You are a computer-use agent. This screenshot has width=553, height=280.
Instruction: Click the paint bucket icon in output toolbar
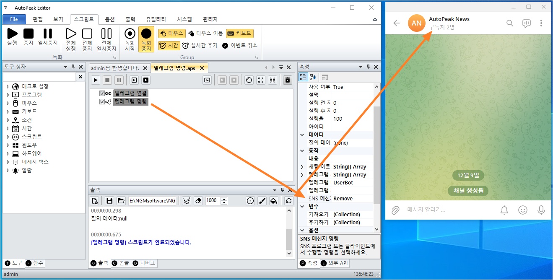coord(273,201)
